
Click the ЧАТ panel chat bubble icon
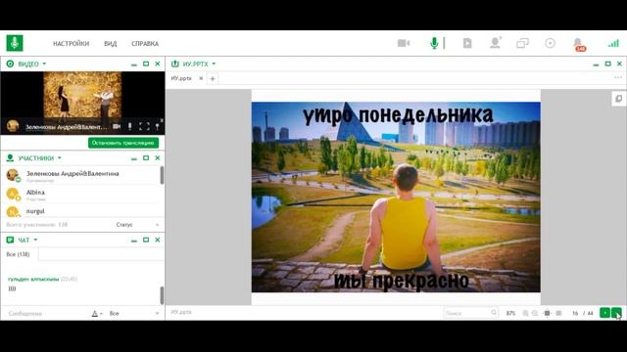[x=10, y=240]
